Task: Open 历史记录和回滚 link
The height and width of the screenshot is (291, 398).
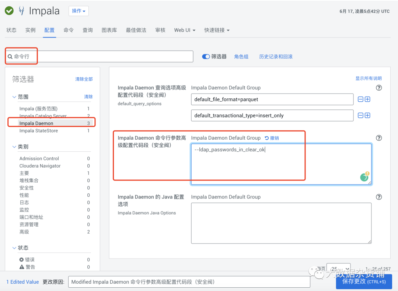Action: [x=276, y=57]
